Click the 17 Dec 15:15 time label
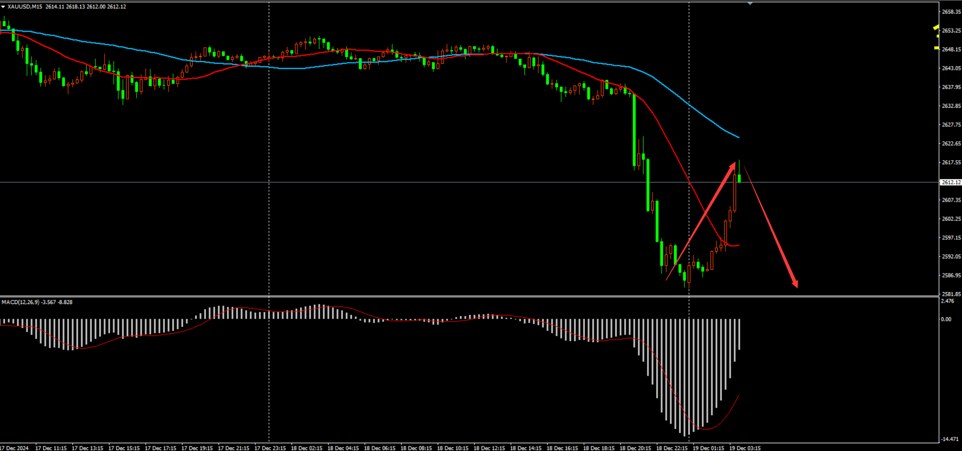Image resolution: width=962 pixels, height=451 pixels. 124,448
